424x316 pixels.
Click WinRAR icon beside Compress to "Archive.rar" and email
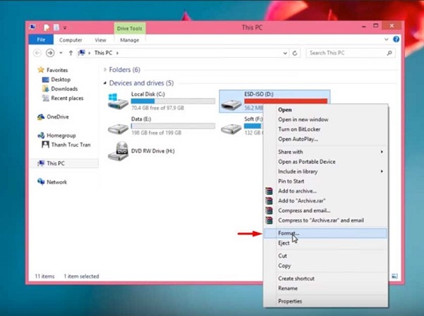coord(269,220)
